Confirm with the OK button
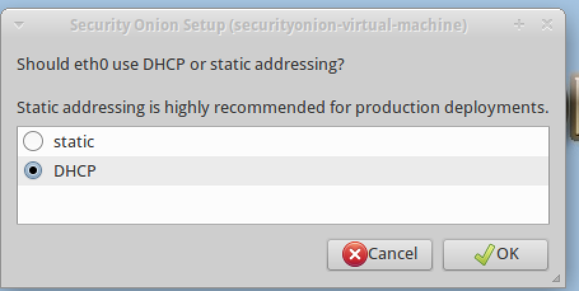The image size is (579, 291). [495, 254]
